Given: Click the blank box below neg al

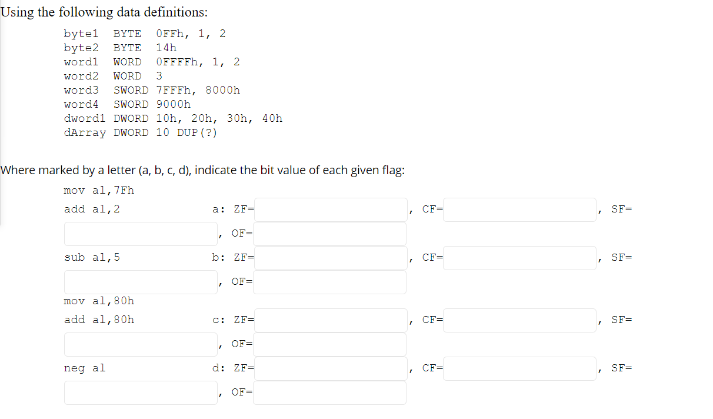Looking at the screenshot, I should [141, 393].
